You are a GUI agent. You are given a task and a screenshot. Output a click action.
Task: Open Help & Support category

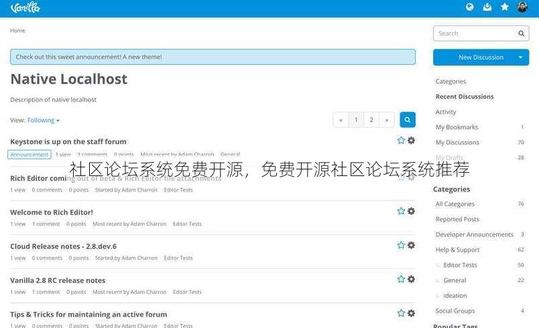coord(457,250)
